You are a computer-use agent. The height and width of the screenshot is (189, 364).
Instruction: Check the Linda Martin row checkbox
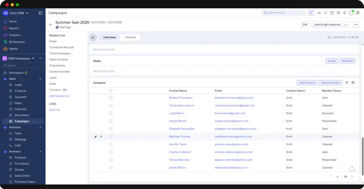pos(111,113)
